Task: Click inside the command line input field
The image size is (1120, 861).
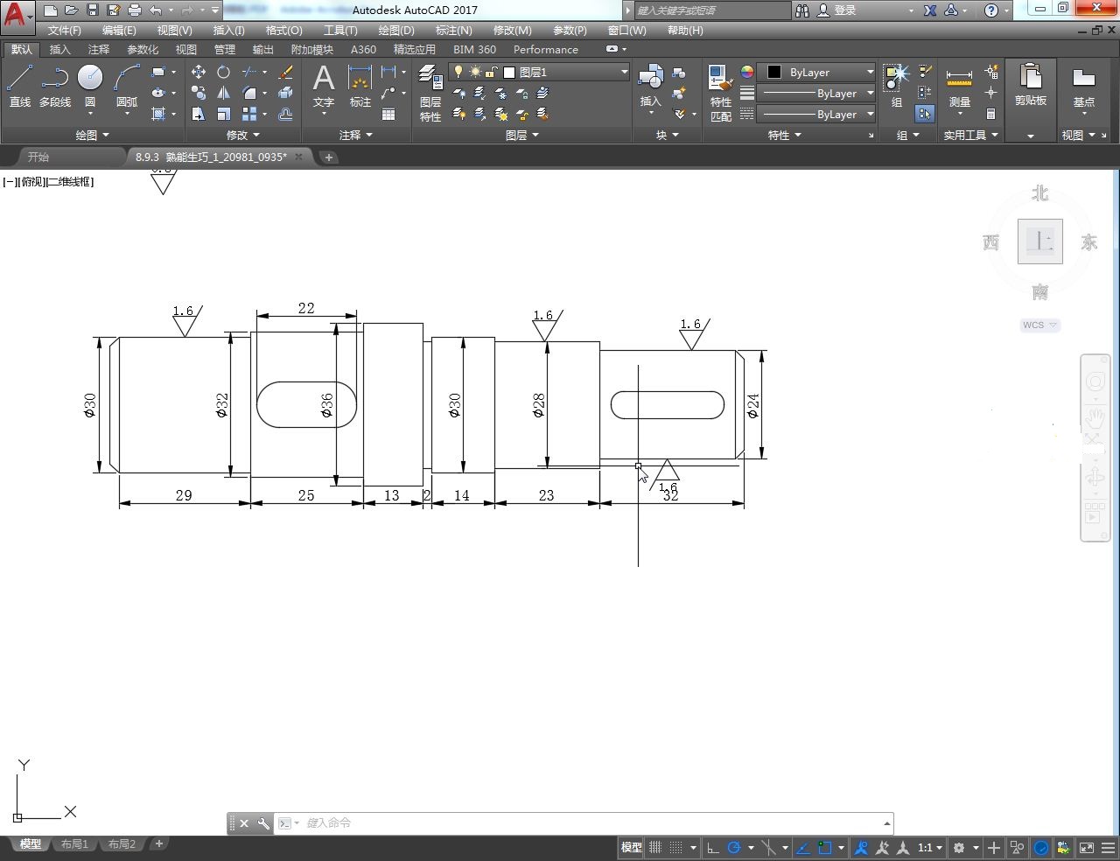Action: coord(525,822)
